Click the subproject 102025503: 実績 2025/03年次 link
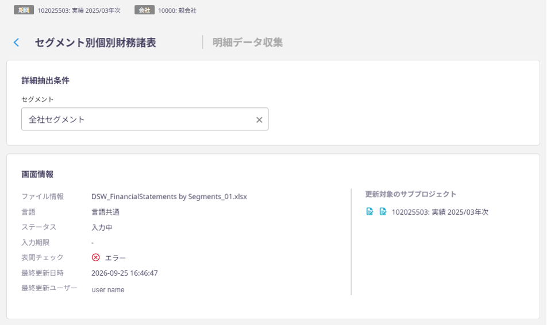The width and height of the screenshot is (547, 325). pyautogui.click(x=440, y=212)
